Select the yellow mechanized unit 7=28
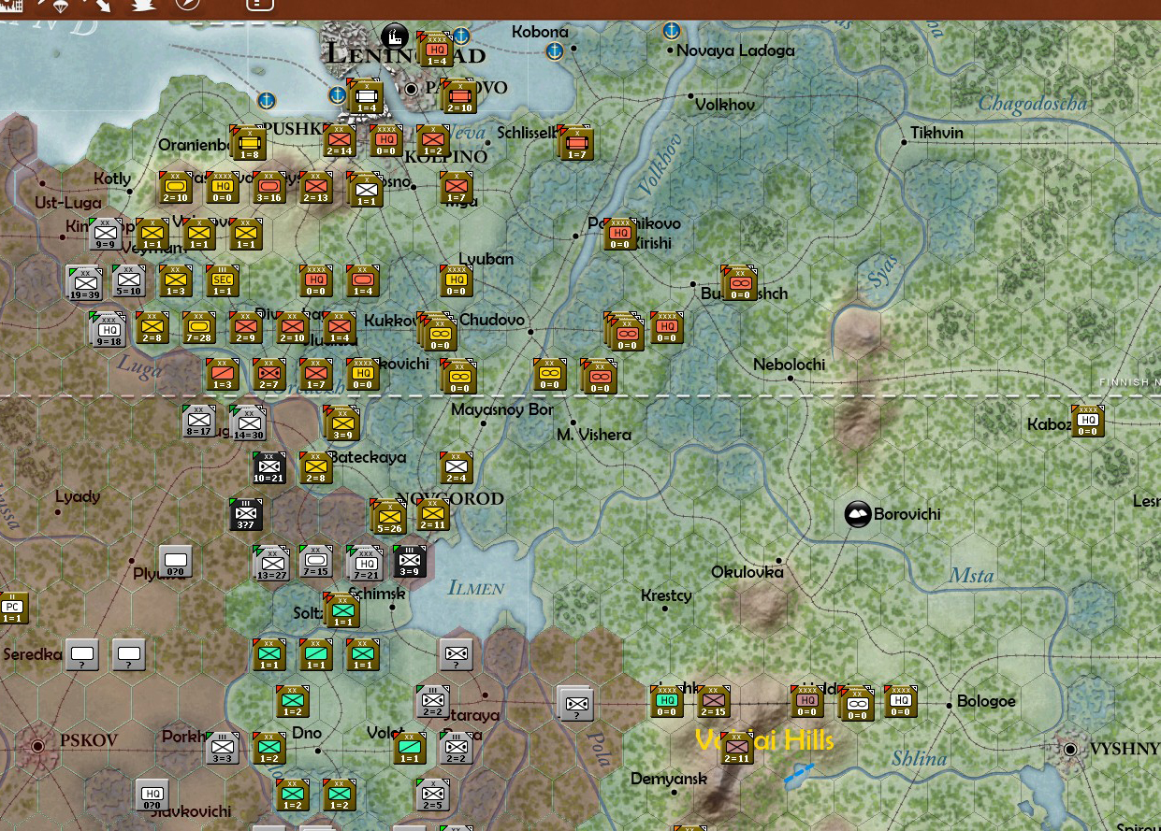The image size is (1161, 831). (x=198, y=327)
